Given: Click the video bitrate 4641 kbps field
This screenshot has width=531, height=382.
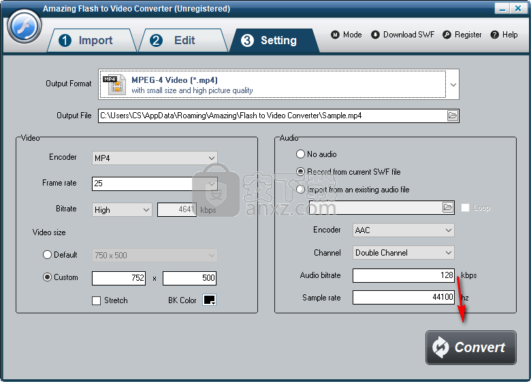Looking at the screenshot, I should click(x=177, y=209).
